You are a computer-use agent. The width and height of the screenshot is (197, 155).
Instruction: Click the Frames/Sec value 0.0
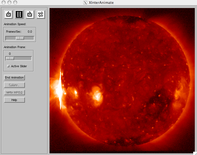click(30, 32)
